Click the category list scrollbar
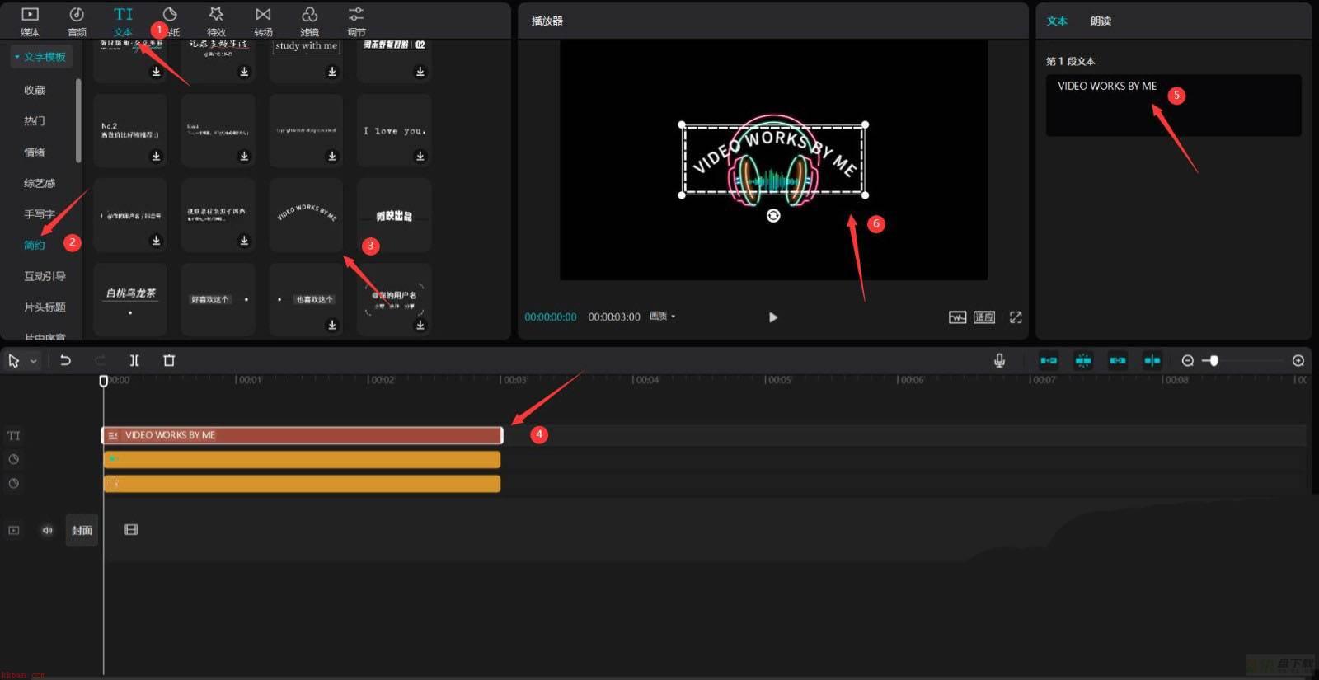 tap(78, 120)
